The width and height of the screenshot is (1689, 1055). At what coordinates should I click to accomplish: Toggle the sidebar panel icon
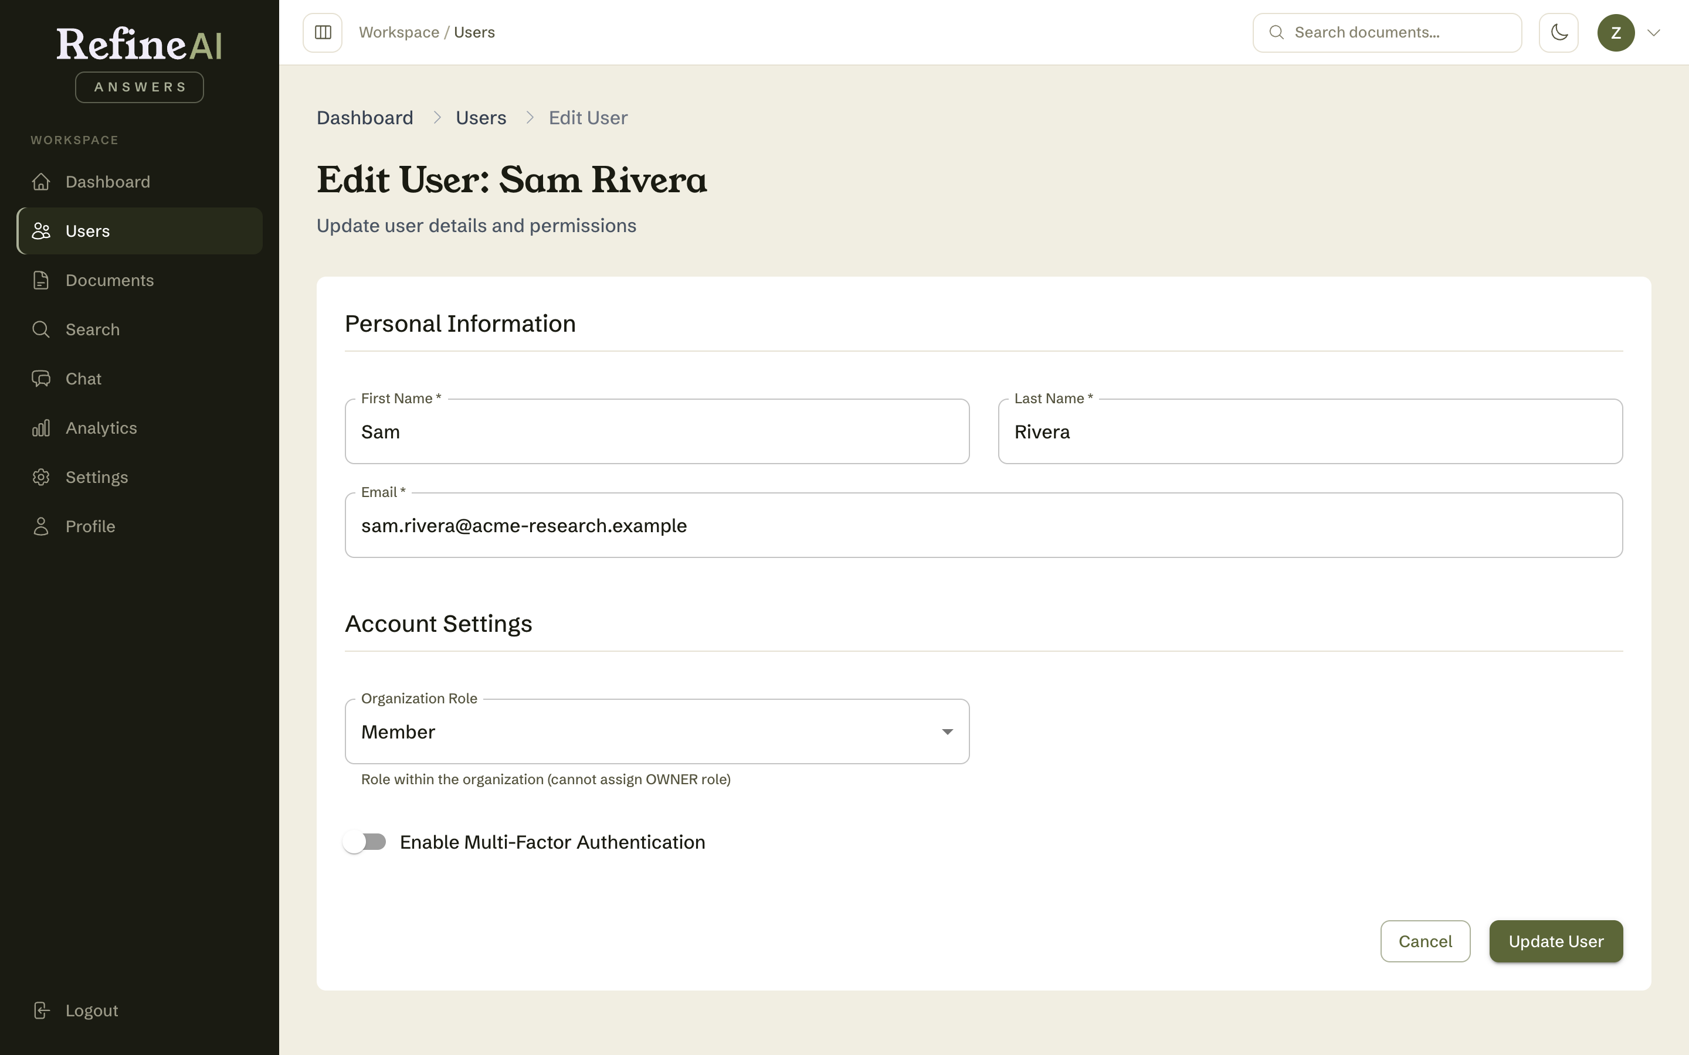(323, 32)
